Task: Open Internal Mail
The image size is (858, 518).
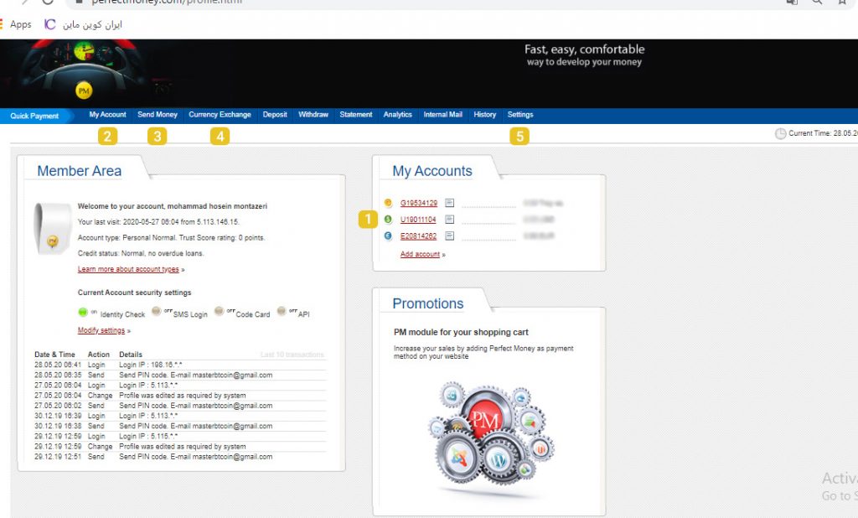Action: (x=443, y=115)
